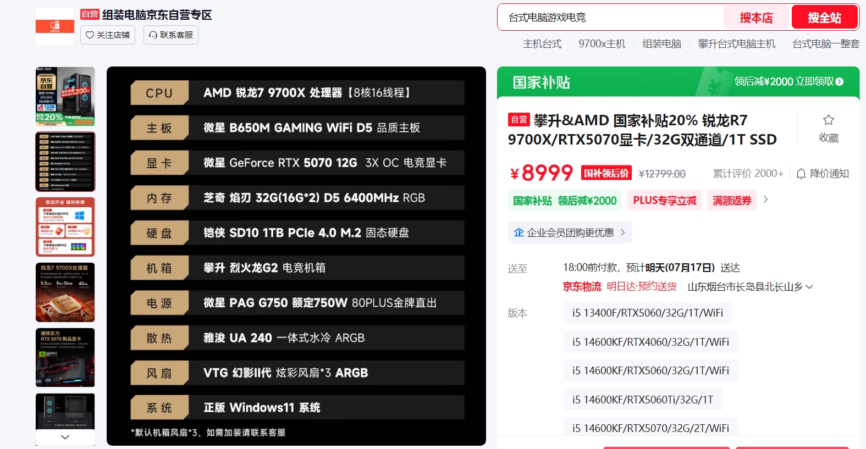Select version i5 14600KF/RTX5060Ti/32G/1T

643,400
